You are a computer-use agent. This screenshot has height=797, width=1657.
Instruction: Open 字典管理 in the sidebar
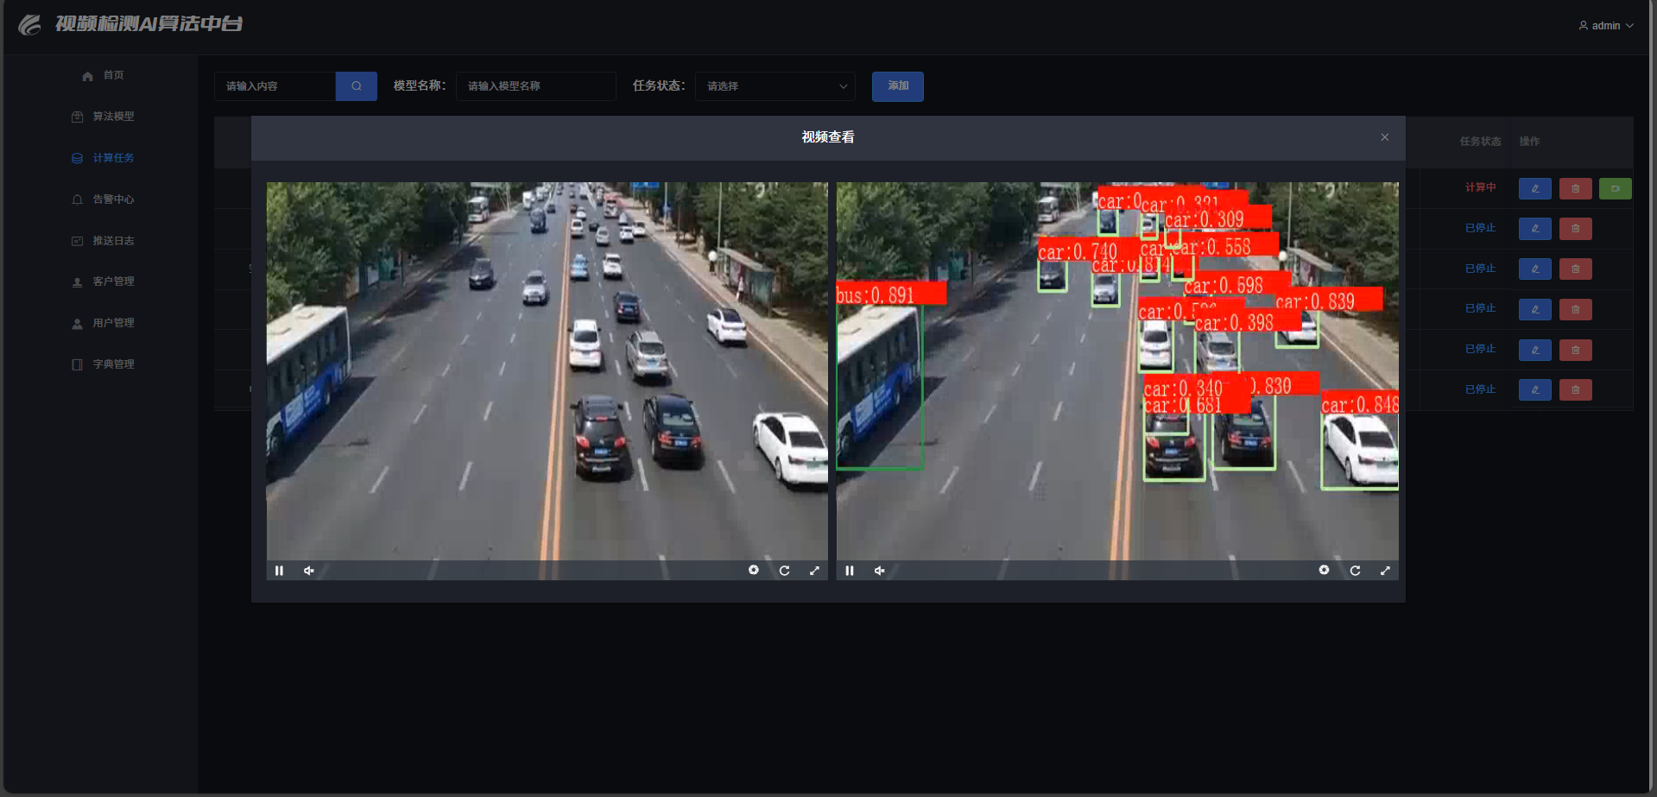tap(102, 364)
